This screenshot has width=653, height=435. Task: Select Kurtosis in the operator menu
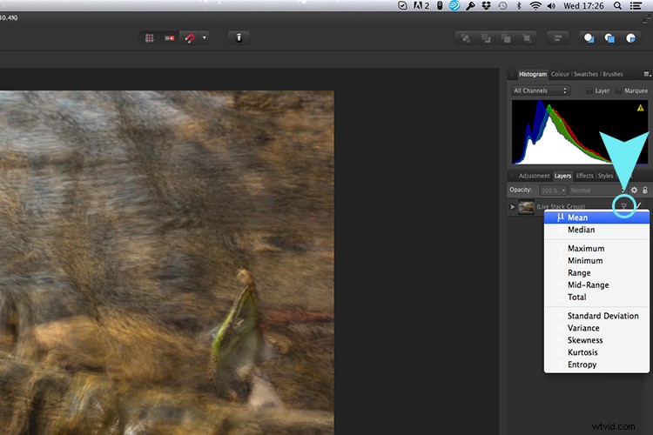pos(596,352)
